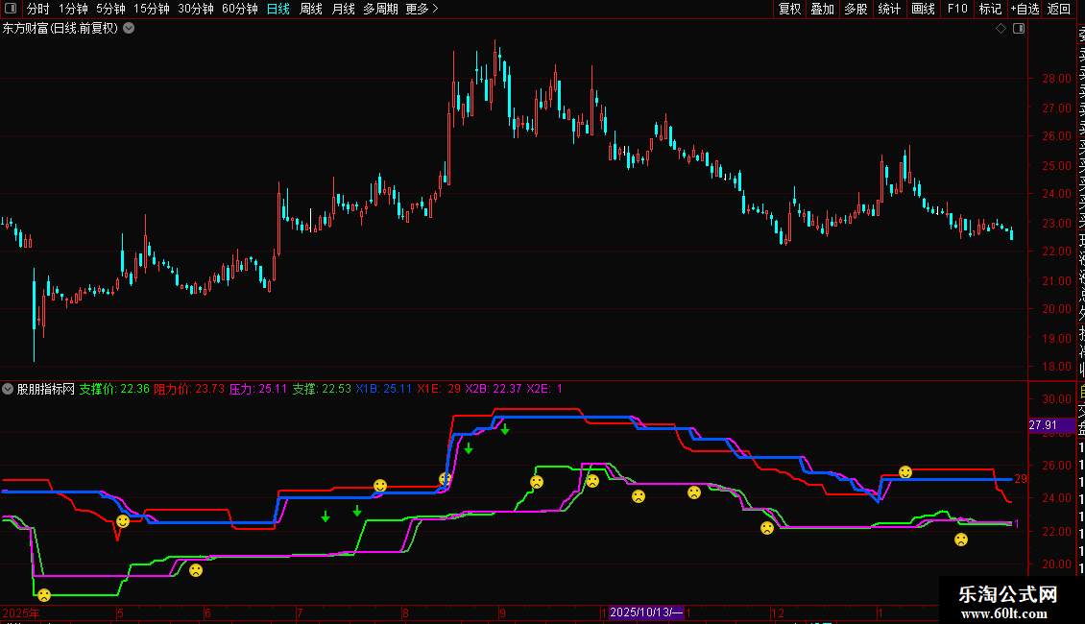The image size is (1085, 624).
Task: Click the 股朋指标网 indicator name
Action: [x=46, y=389]
